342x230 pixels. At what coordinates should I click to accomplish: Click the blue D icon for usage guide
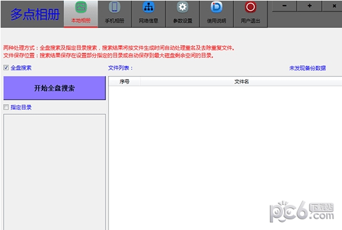(x=216, y=7)
